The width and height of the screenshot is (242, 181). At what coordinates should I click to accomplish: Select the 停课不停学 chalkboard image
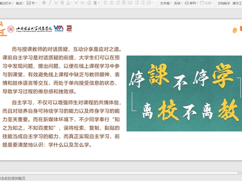184,93
